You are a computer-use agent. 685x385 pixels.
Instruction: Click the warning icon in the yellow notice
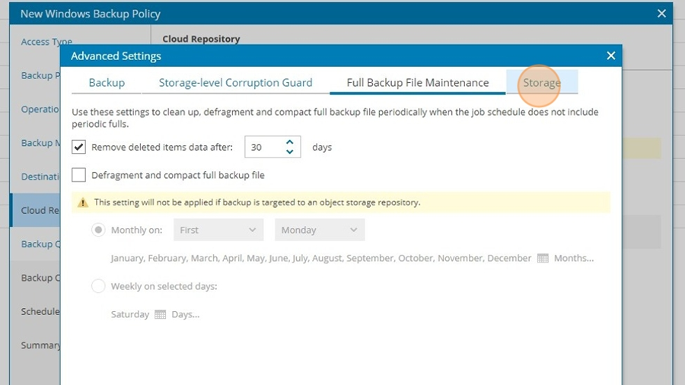pos(82,202)
